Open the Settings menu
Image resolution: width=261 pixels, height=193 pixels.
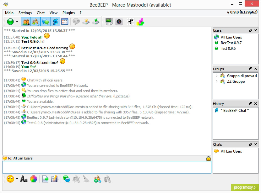(x=25, y=13)
